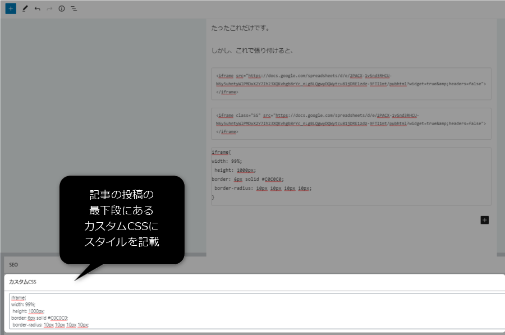The height and width of the screenshot is (335, 505).
Task: Click closing </iframe> tag in SS block
Action: (x=227, y=132)
